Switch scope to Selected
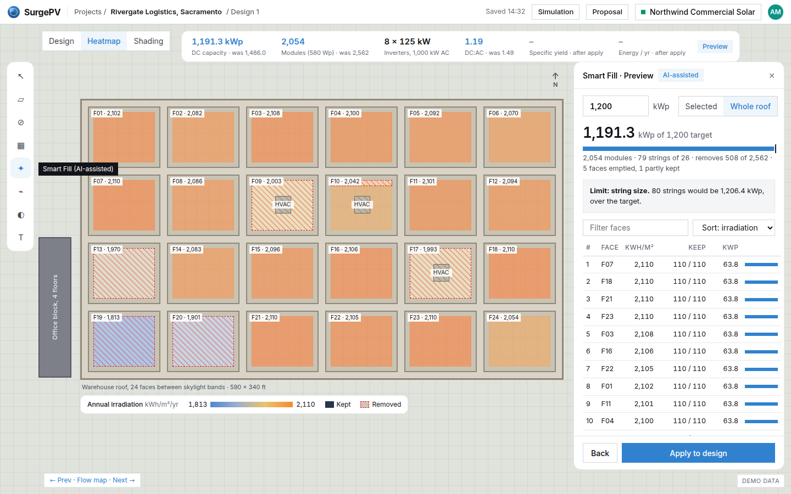The width and height of the screenshot is (791, 494). point(701,106)
